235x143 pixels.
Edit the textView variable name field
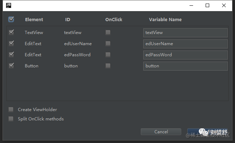tap(186, 33)
